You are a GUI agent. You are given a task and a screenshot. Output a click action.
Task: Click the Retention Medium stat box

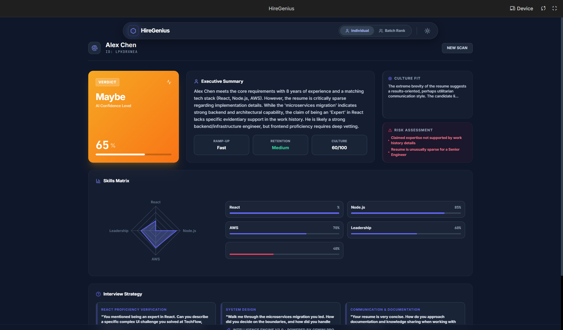280,145
